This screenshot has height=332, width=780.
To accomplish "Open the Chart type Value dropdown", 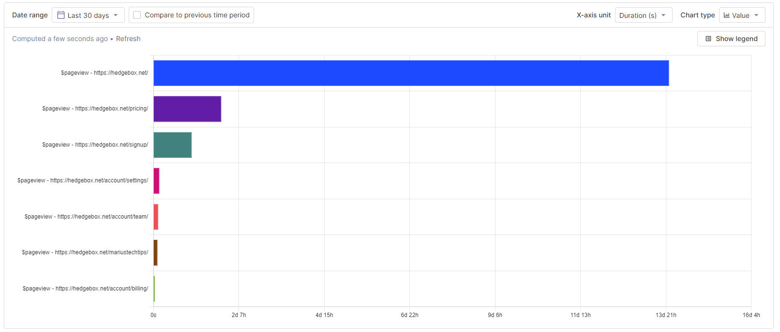I will point(742,15).
